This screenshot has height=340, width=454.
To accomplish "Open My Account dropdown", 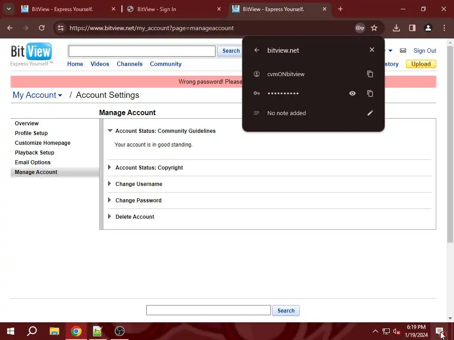I will [37, 95].
